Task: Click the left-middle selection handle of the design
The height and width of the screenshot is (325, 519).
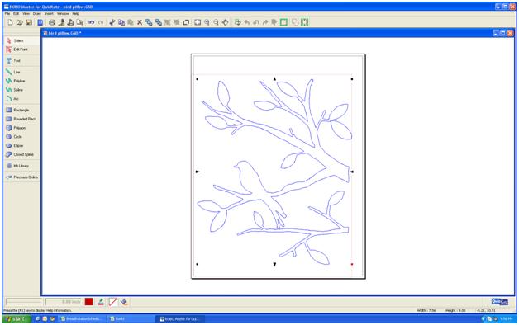Action: [198, 172]
